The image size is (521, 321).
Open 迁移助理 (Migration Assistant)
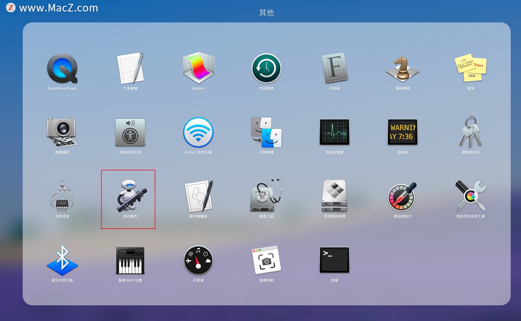click(x=266, y=132)
